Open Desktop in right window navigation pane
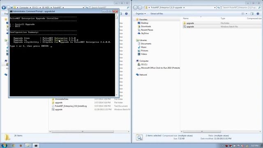 [144, 23]
